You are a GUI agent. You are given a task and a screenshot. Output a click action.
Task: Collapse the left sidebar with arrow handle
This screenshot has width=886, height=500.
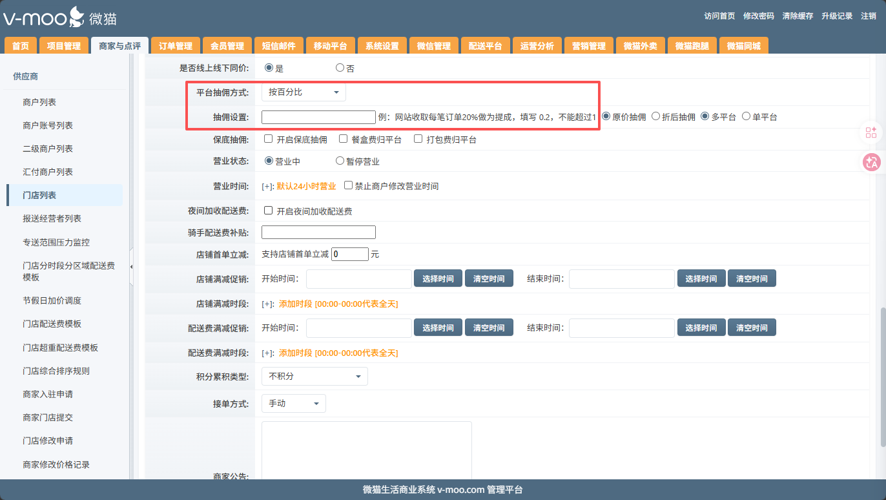pyautogui.click(x=132, y=267)
